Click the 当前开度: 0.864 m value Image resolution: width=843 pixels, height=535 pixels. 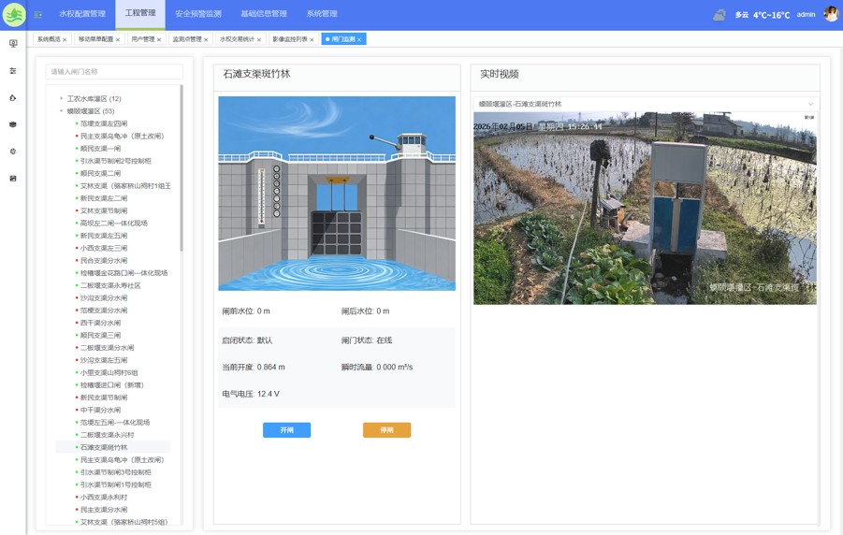pos(254,368)
